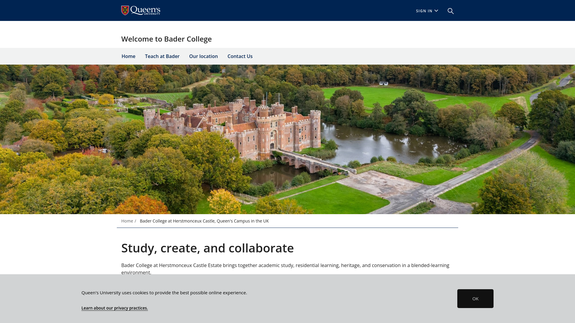The height and width of the screenshot is (323, 575).
Task: Click the Study, create, and collaborate heading
Action: coord(208,248)
